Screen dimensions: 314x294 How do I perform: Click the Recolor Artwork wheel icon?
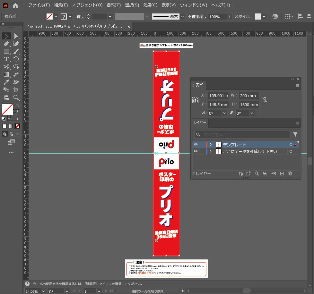click(x=275, y=16)
